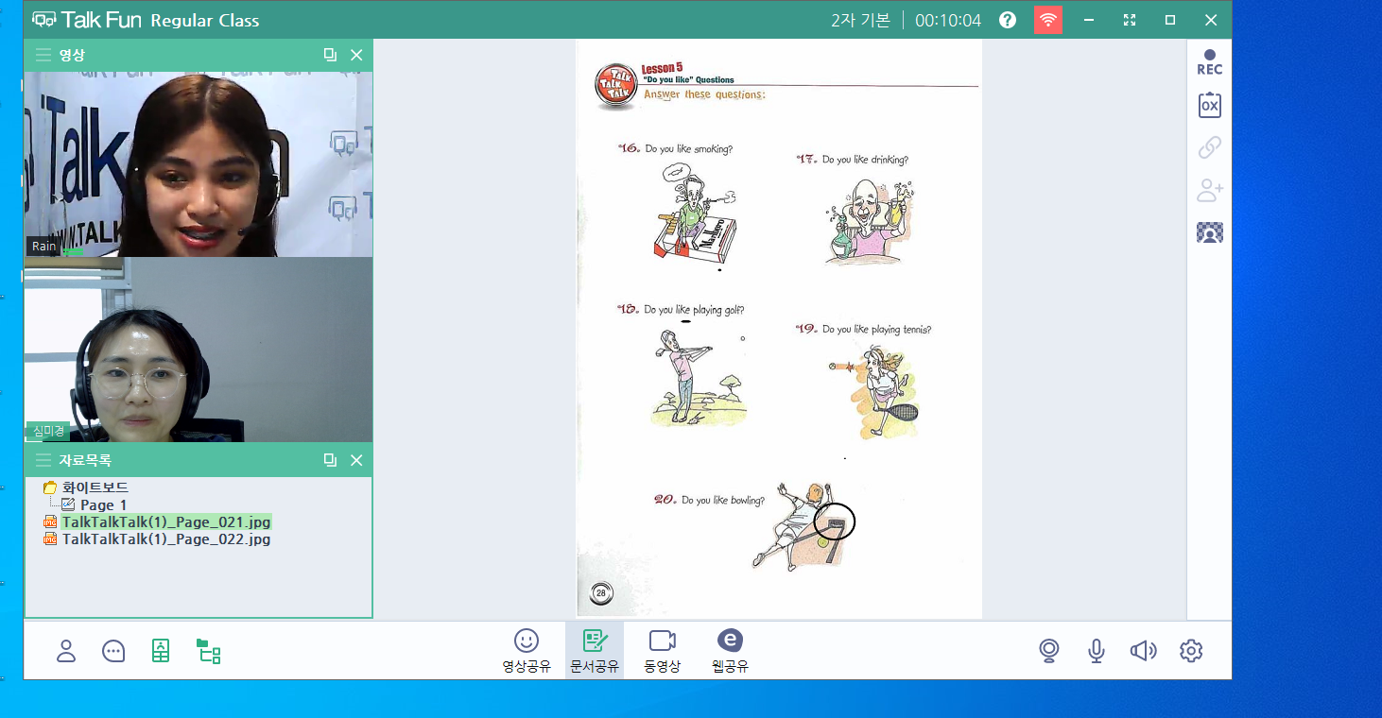Mute the microphone
Image resolution: width=1382 pixels, height=718 pixels.
click(x=1096, y=651)
